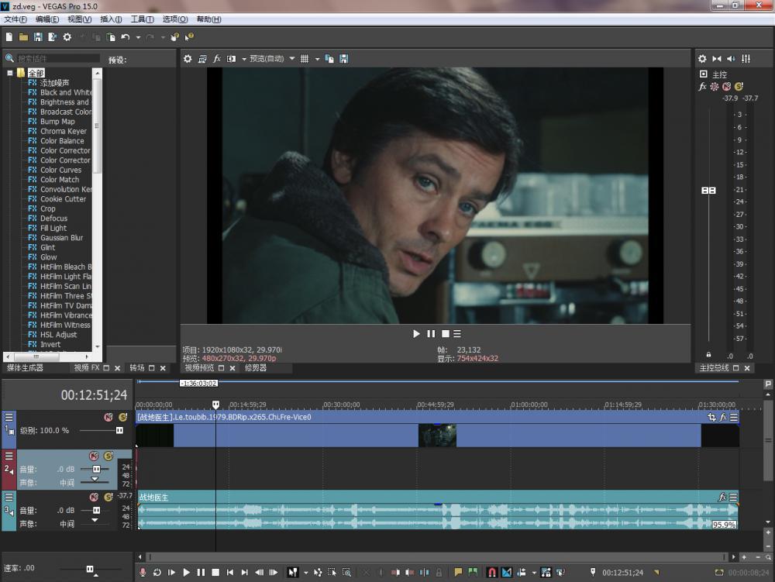Screen dimensions: 775x582
Task: Copy preview snapshot to the clipboard
Action: click(329, 59)
